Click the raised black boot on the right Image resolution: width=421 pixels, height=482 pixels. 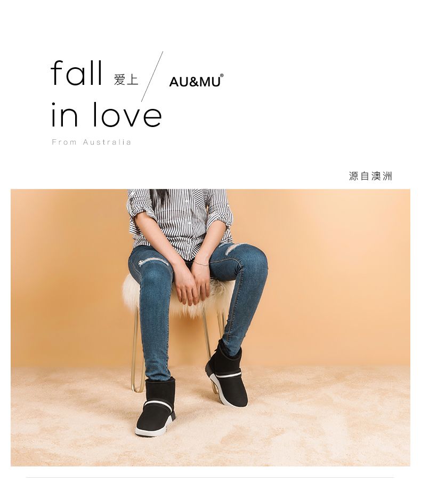(x=227, y=374)
